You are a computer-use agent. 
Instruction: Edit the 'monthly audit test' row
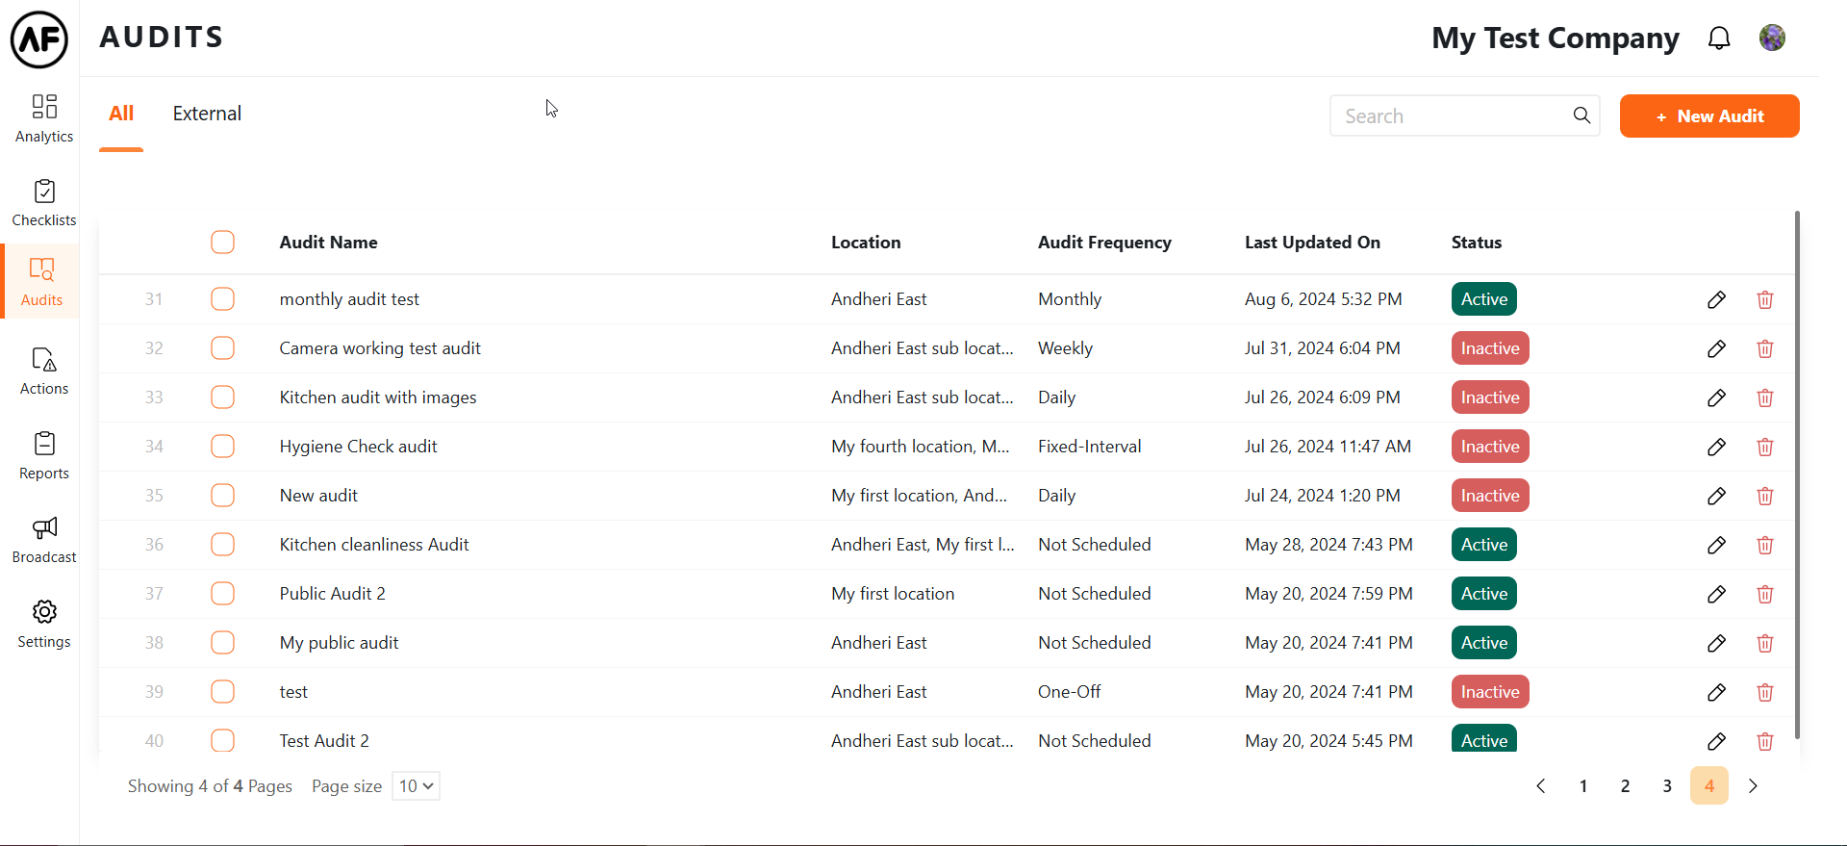click(x=1716, y=300)
